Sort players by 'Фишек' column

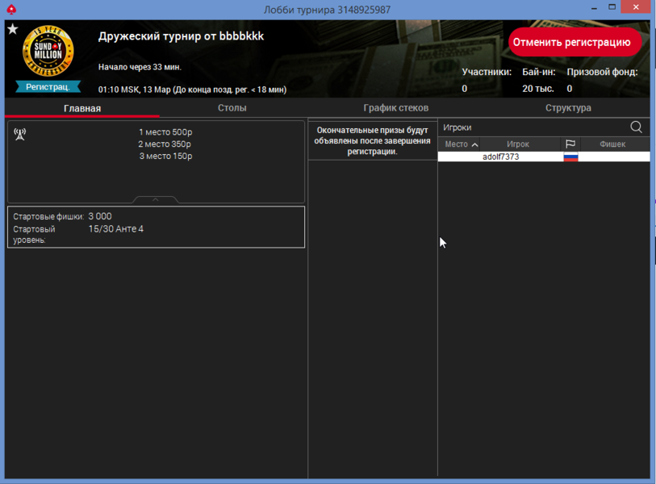pos(612,144)
